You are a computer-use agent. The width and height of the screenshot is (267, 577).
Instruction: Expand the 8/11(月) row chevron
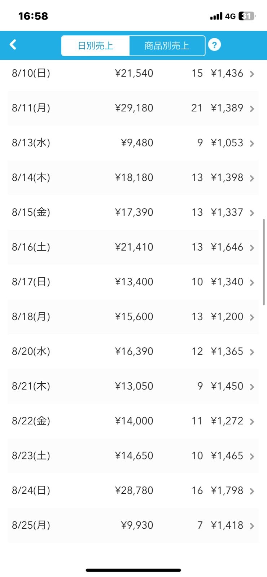pyautogui.click(x=252, y=109)
